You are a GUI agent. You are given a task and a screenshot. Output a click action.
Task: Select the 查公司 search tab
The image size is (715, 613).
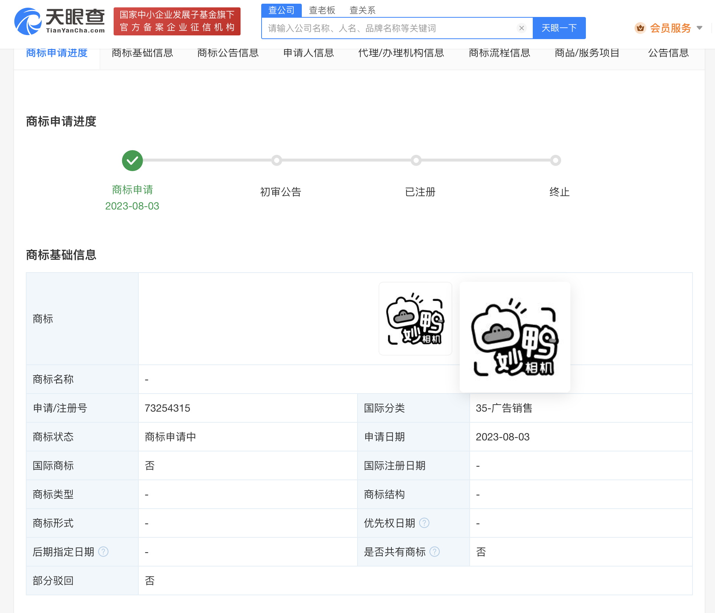281,10
